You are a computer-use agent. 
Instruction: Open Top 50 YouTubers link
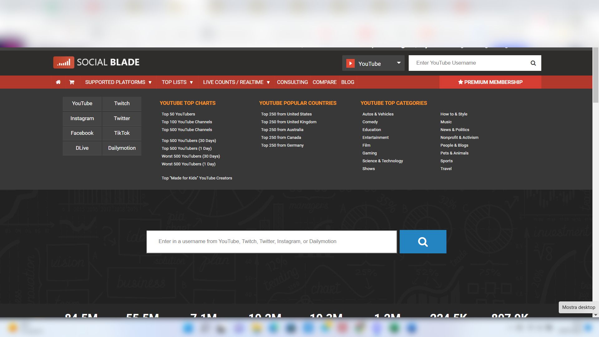178,114
